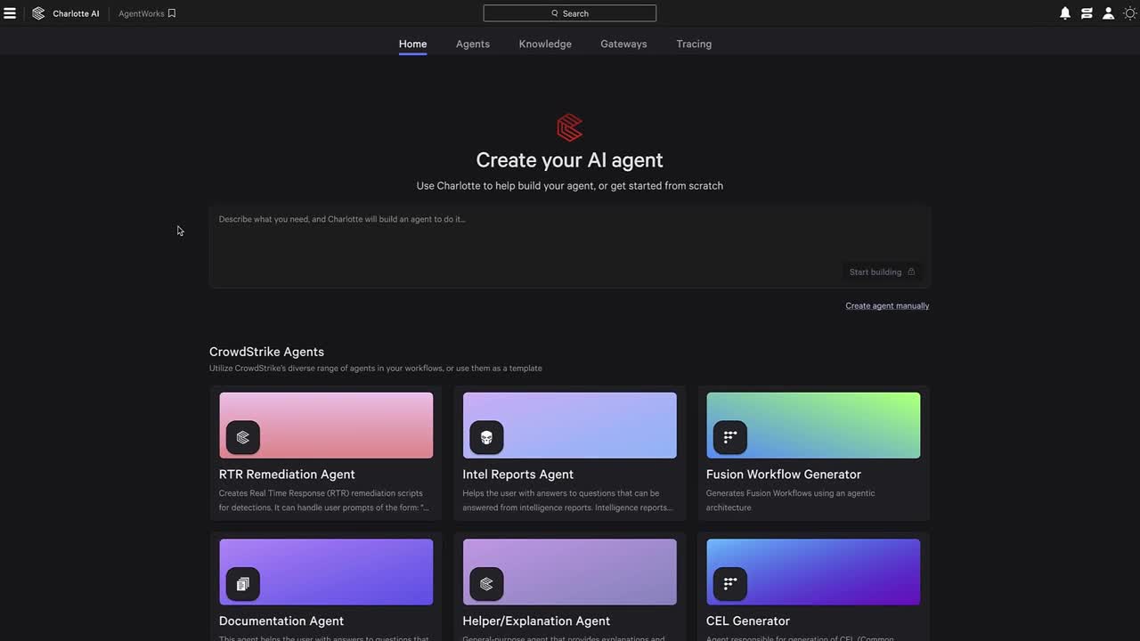Screen dimensions: 1140x641
Task: Open the notifications bell
Action: pos(1065,13)
